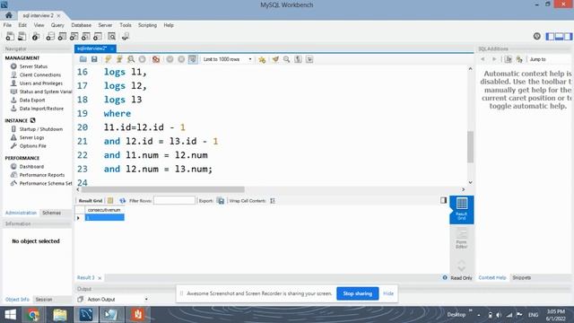This screenshot has height=323, width=574.
Task: Open object inspector info icon in main toolbar
Action: coord(36,36)
